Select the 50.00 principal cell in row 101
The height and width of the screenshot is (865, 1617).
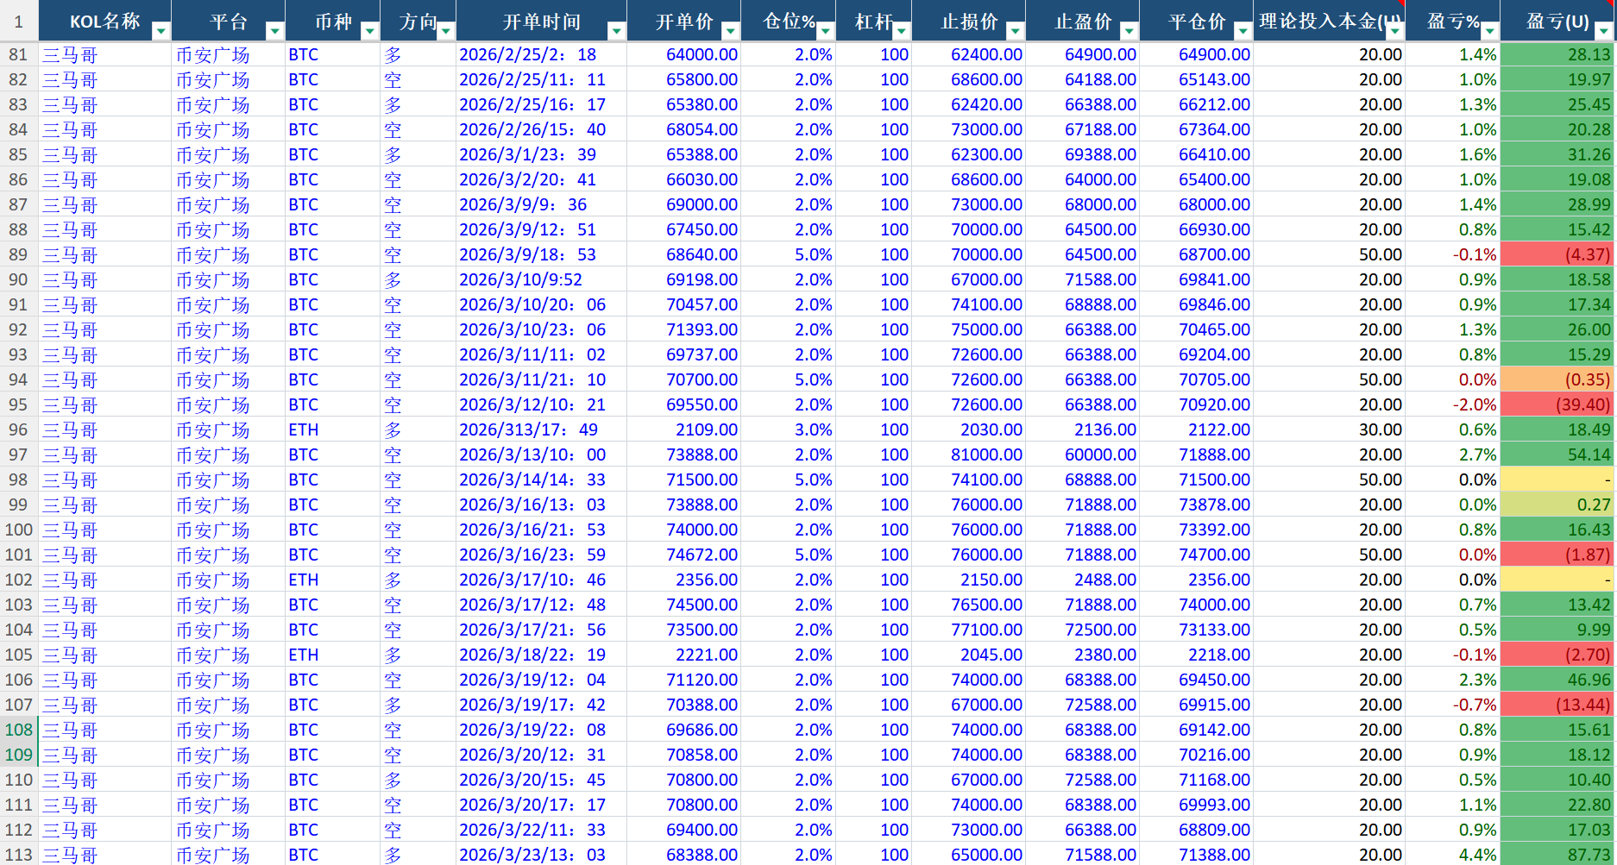(x=1329, y=555)
